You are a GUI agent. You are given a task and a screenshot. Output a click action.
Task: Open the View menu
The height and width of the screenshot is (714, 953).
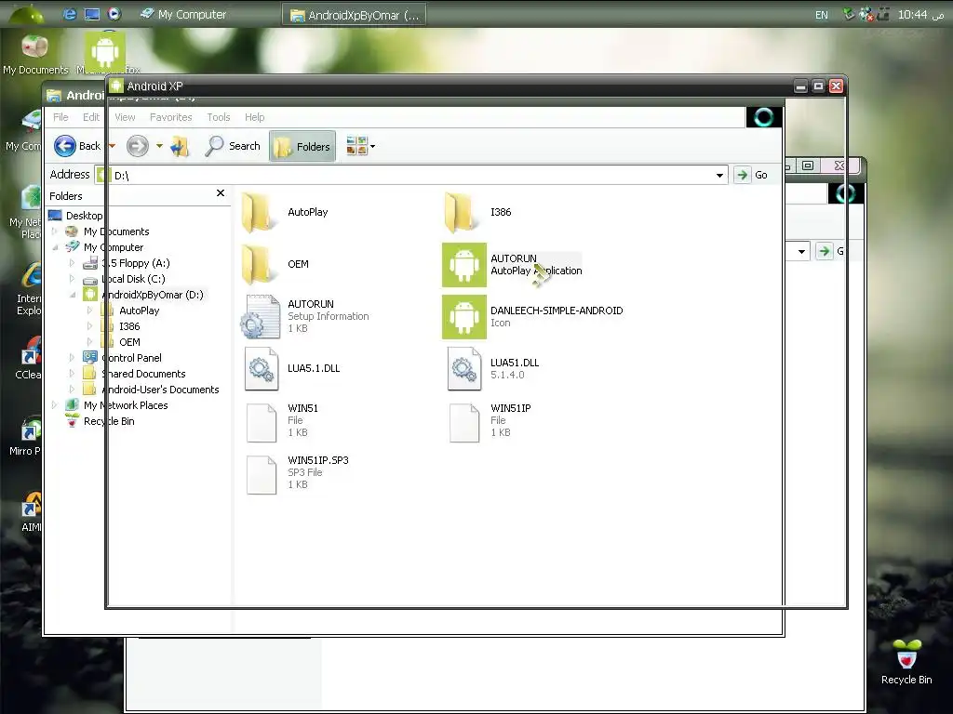tap(126, 117)
